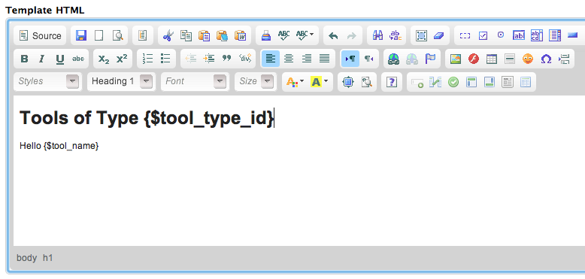Open Find with binoculars icon
585x279 pixels.
point(377,36)
